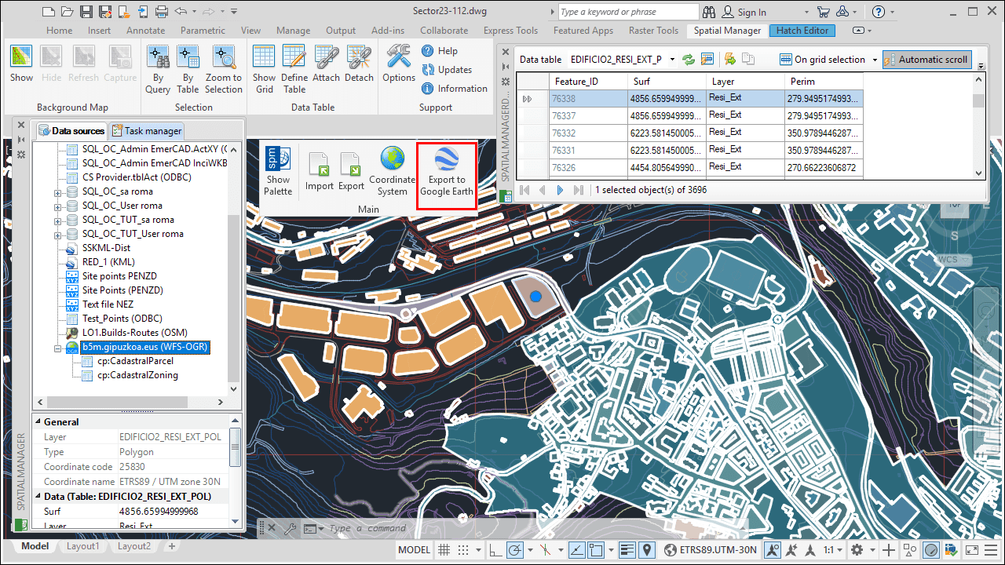Image resolution: width=1005 pixels, height=565 pixels.
Task: Expand the SQL_OC_sa roma tree node
Action: pyautogui.click(x=57, y=192)
